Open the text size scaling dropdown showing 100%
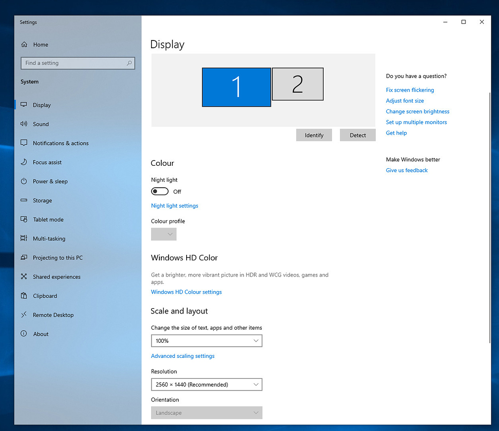The width and height of the screenshot is (499, 431). (x=207, y=340)
